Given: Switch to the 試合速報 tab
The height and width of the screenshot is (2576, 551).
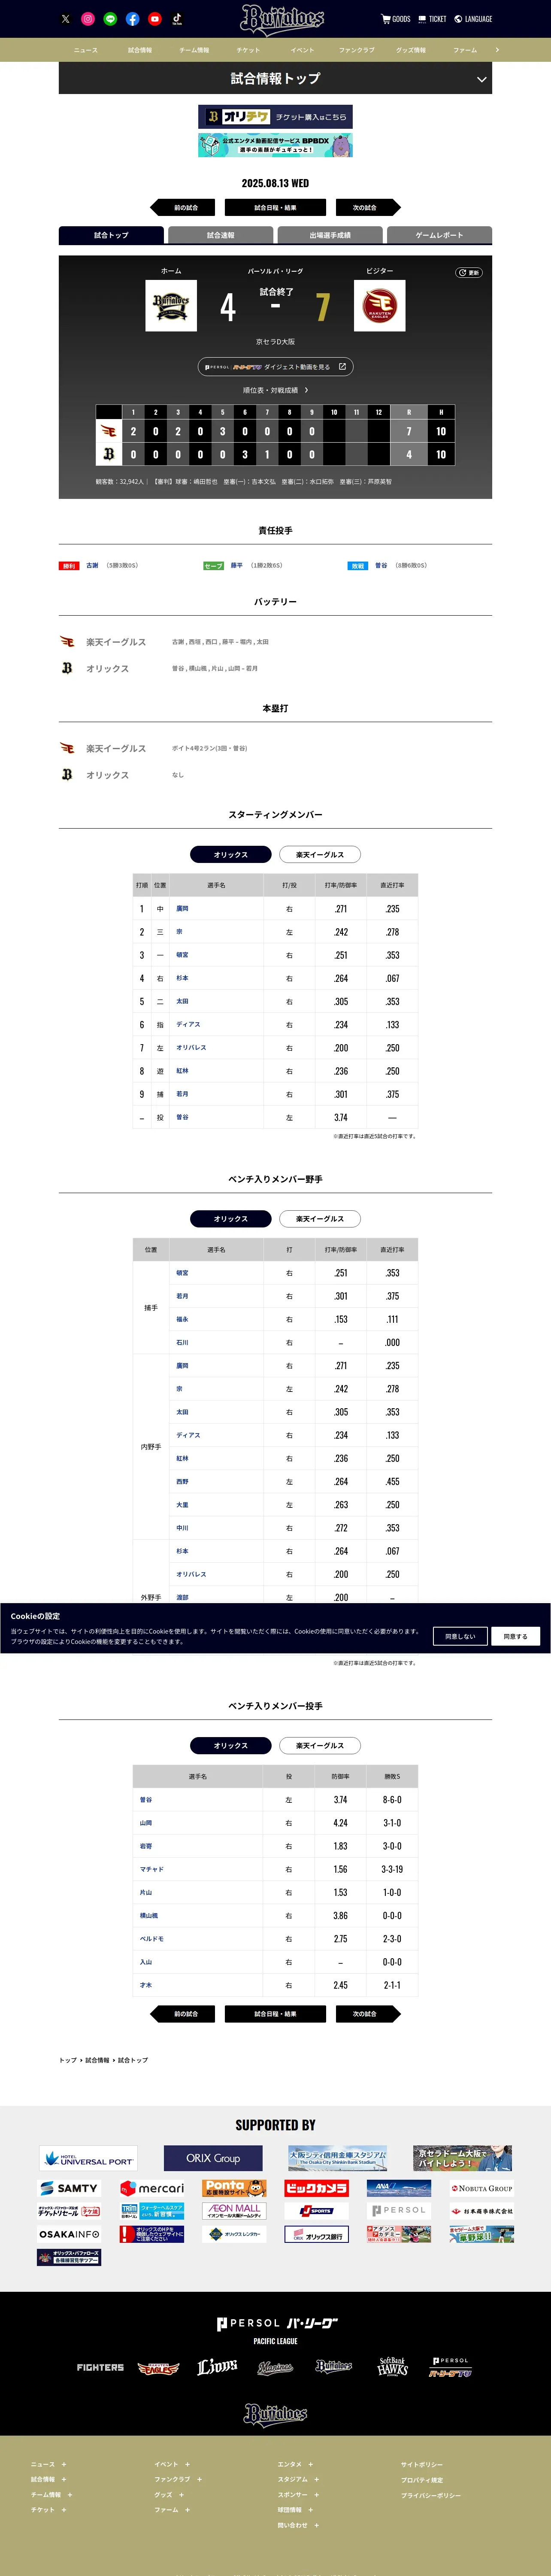Looking at the screenshot, I should (220, 235).
